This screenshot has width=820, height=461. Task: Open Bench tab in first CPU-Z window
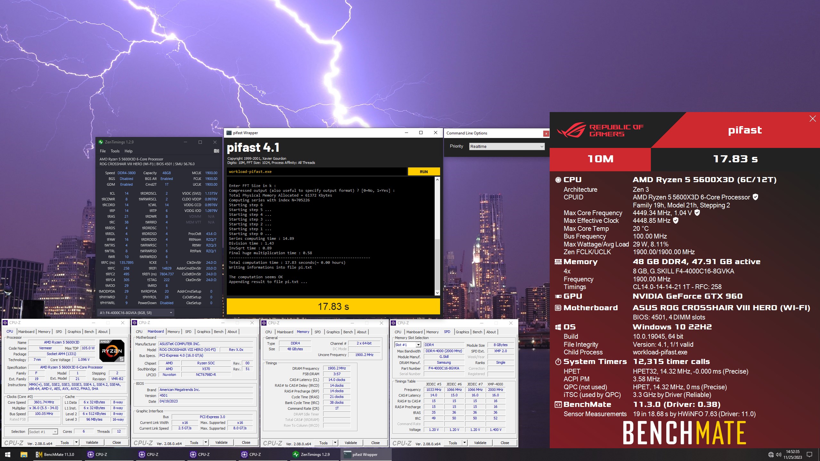[89, 332]
